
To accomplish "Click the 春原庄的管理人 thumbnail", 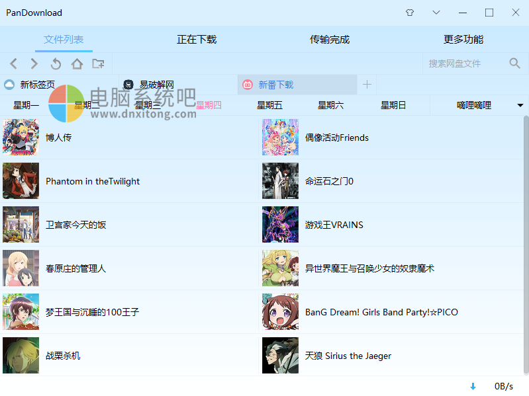I will click(x=21, y=268).
